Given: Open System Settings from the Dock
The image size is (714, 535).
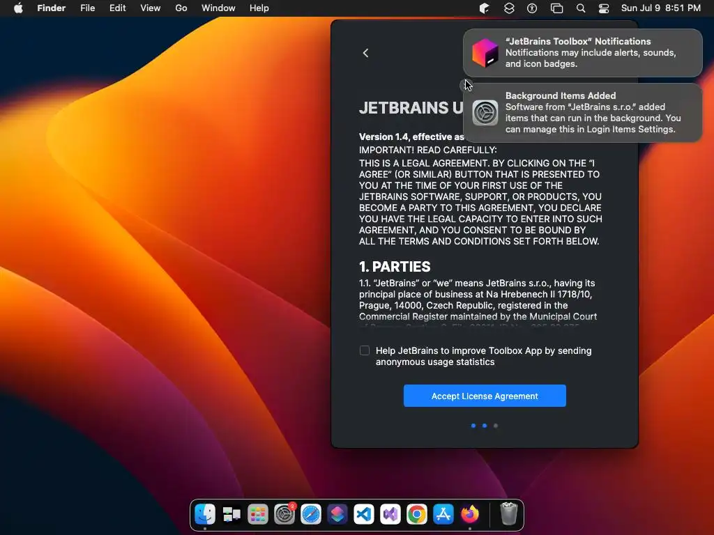Looking at the screenshot, I should (284, 514).
